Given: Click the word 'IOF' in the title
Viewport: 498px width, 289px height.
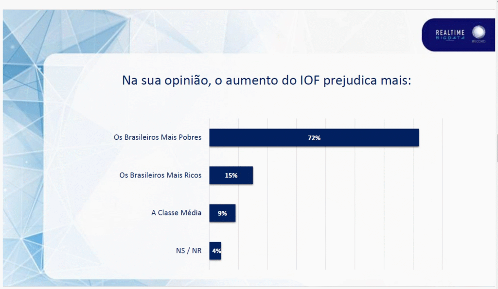Looking at the screenshot, I should pyautogui.click(x=310, y=80).
